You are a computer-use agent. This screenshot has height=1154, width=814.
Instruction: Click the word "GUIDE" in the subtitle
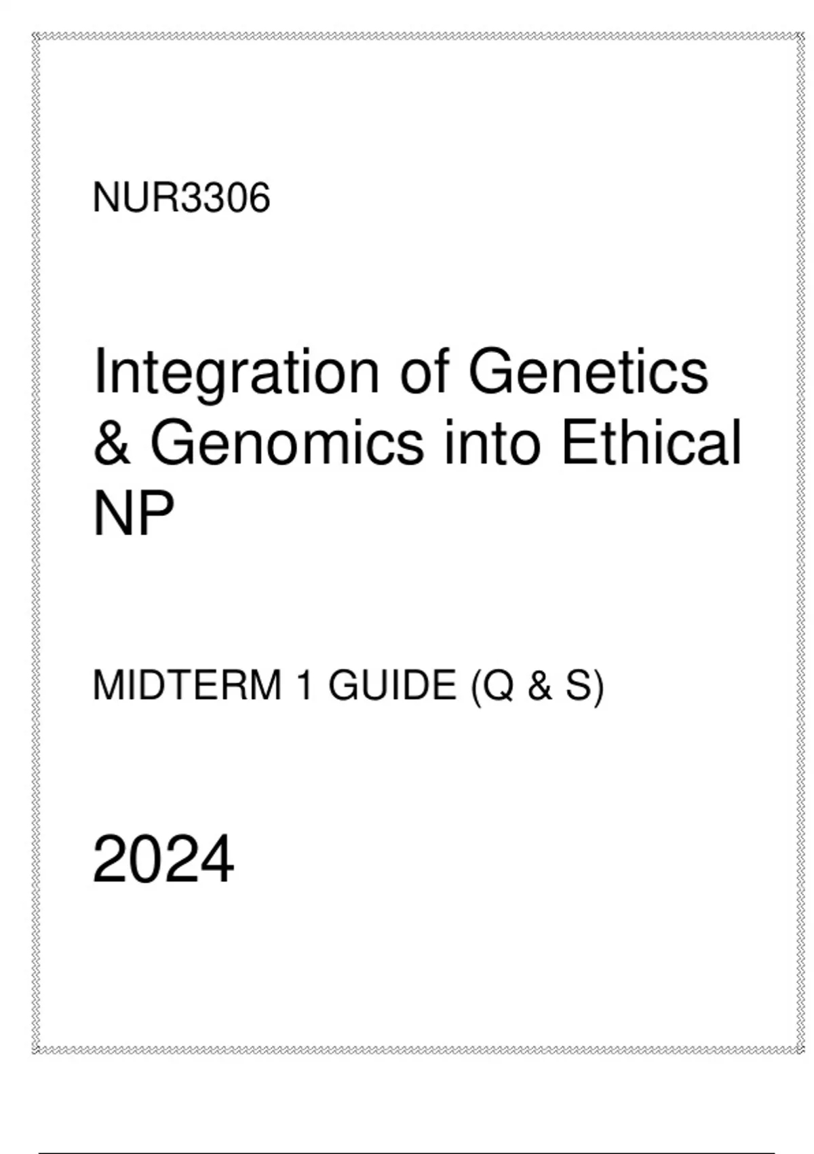tap(392, 686)
